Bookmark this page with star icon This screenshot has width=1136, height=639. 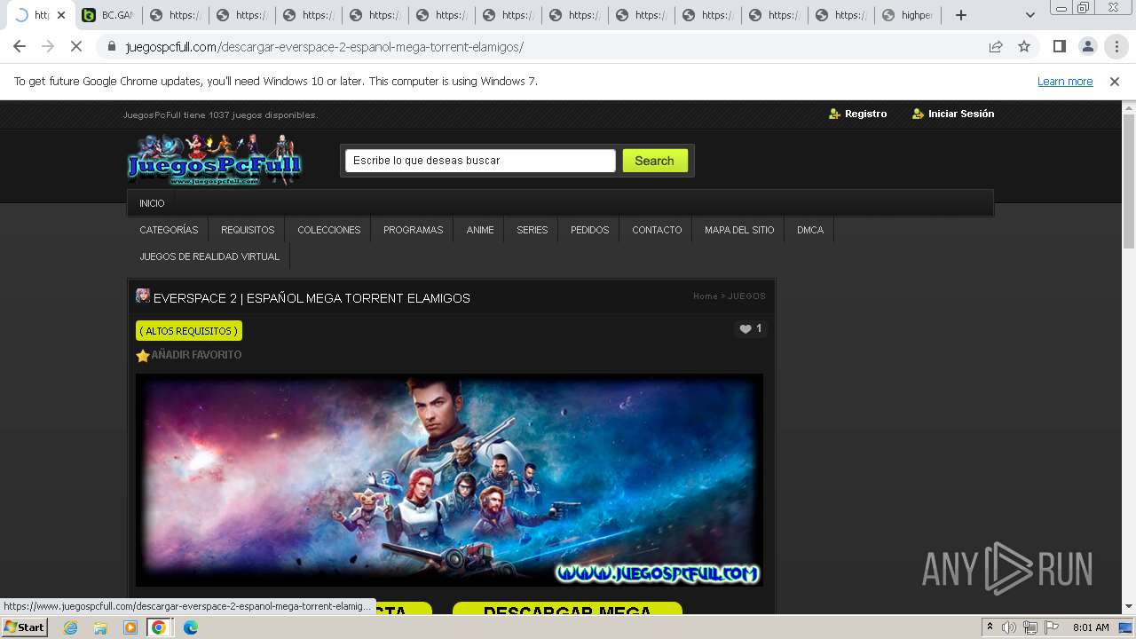(1024, 46)
